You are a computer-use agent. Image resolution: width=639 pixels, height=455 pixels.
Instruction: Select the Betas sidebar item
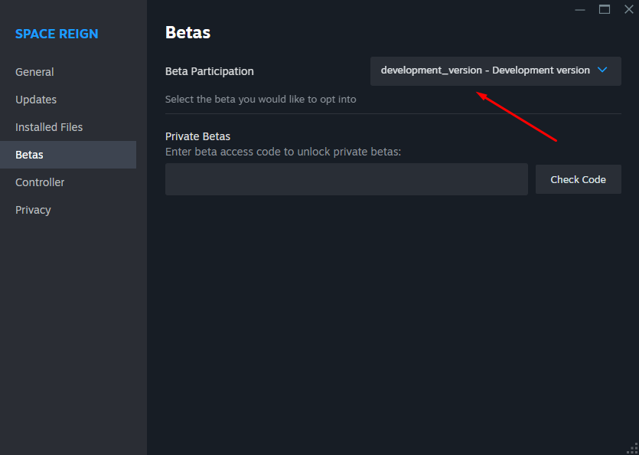pyautogui.click(x=68, y=155)
